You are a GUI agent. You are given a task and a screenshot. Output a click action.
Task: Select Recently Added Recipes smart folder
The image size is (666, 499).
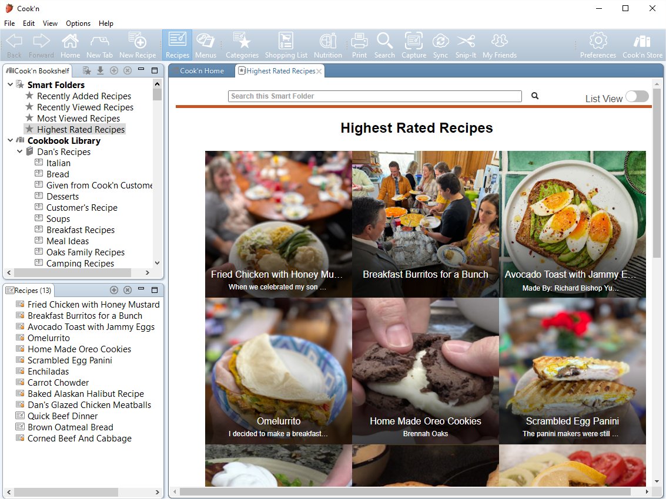tap(84, 96)
